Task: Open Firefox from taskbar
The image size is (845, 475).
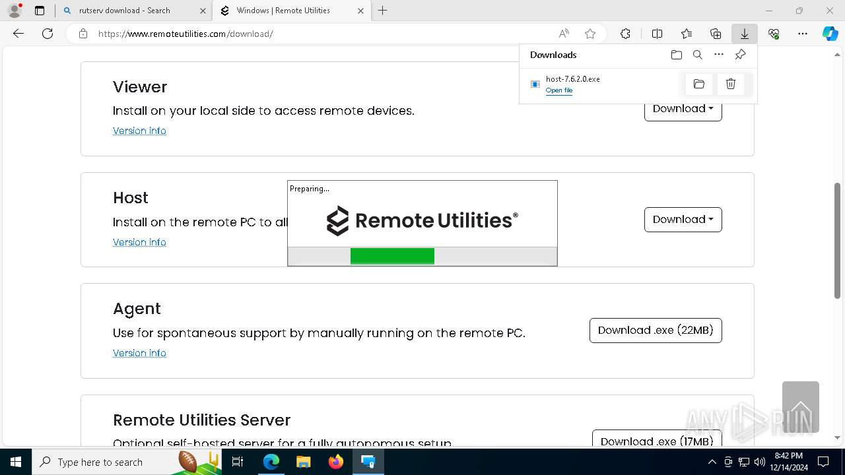Action: [x=336, y=462]
